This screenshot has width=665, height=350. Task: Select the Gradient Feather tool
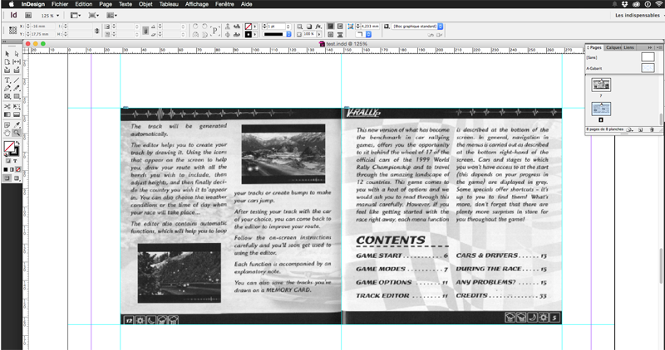tap(17, 114)
